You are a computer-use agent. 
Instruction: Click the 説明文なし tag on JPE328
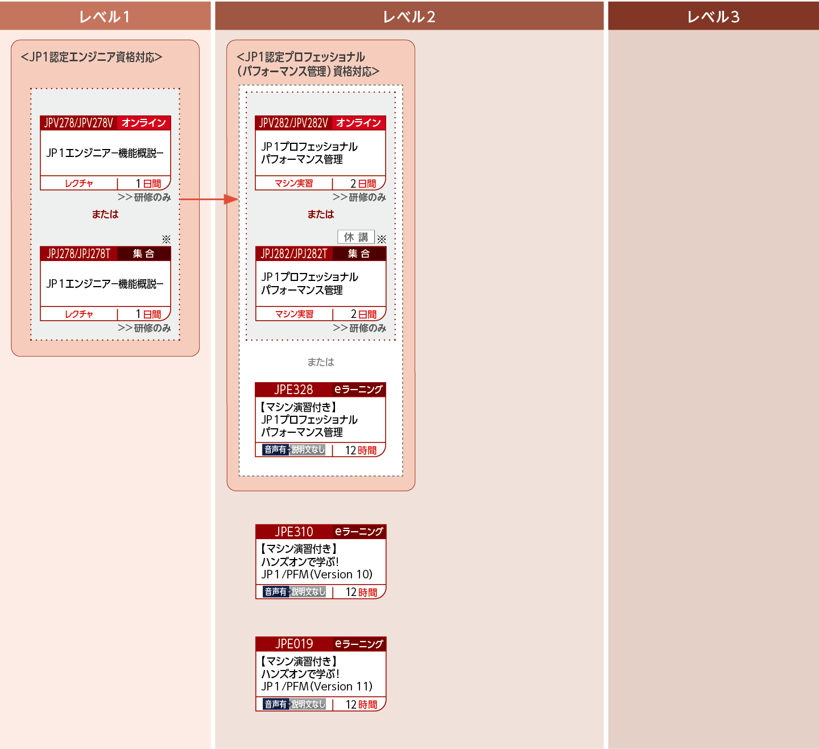[308, 450]
